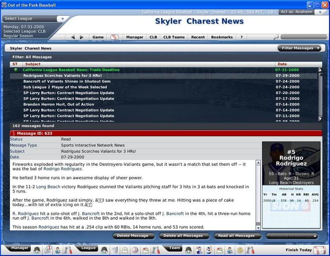Screen dimensions: 330x256
Task: Open the Manager menu in the top navigation bar
Action: pyautogui.click(x=135, y=37)
